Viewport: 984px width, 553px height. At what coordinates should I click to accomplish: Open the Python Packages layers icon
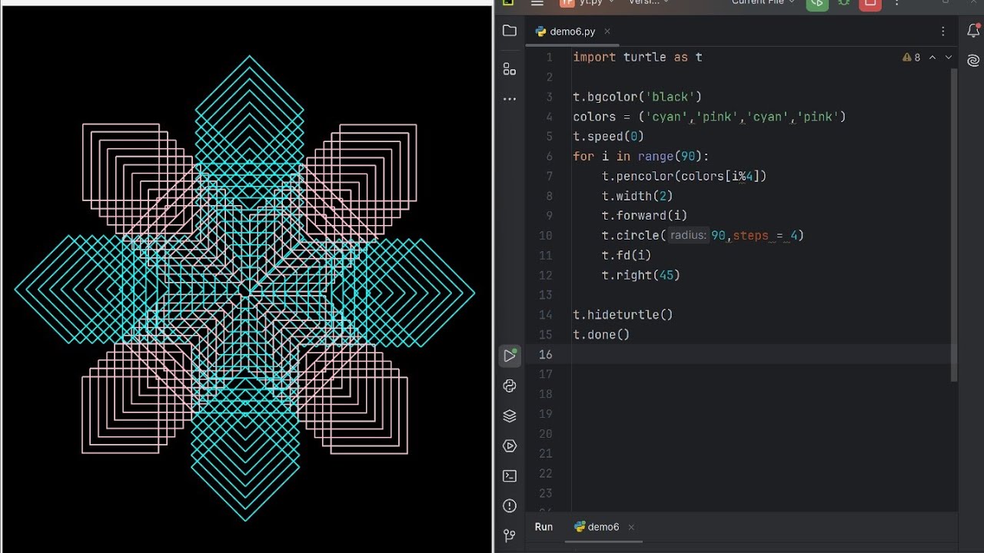tap(509, 416)
